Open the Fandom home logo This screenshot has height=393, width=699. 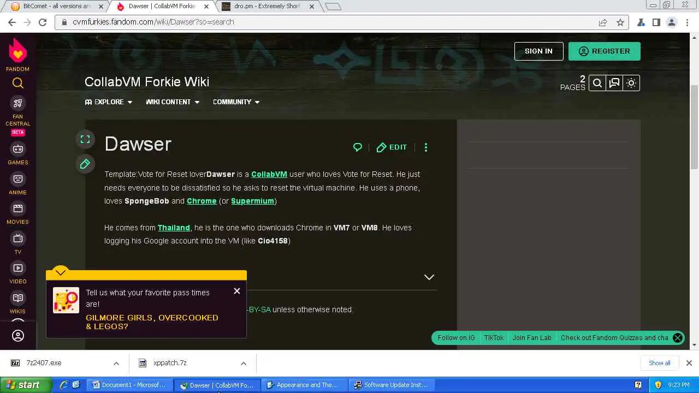click(x=18, y=55)
